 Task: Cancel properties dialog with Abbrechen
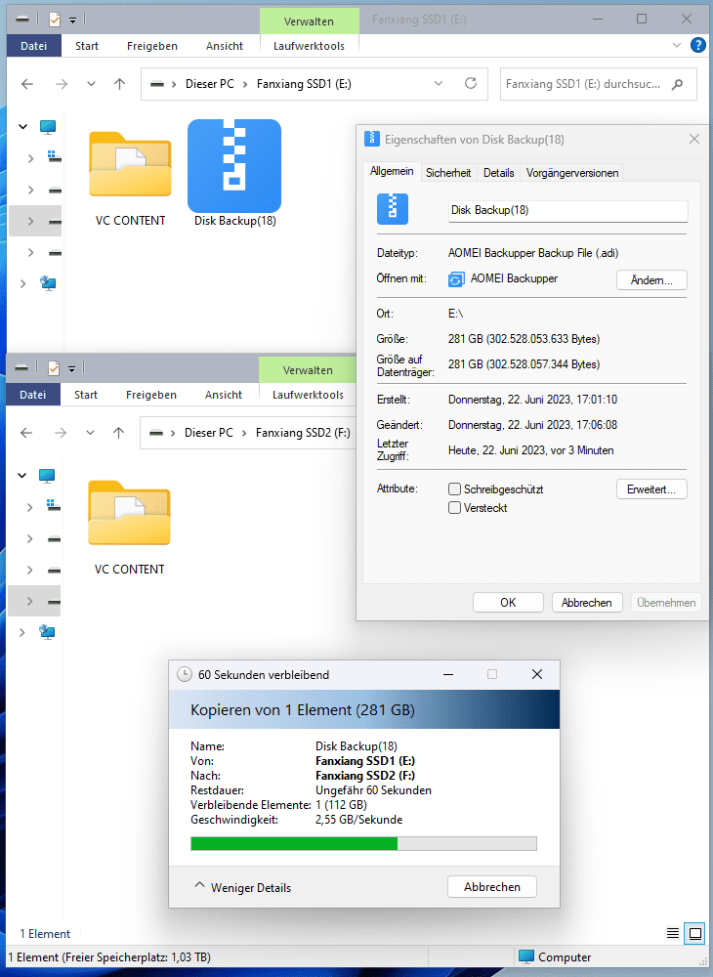(587, 603)
